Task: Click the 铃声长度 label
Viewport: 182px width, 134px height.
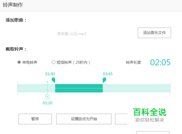Action: pos(133,62)
